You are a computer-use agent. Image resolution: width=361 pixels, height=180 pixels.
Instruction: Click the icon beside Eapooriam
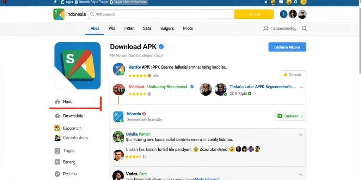(57, 128)
